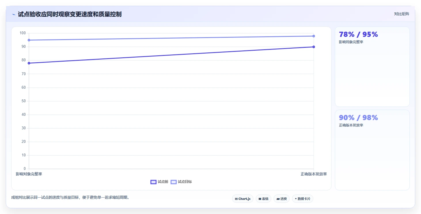Click the y-axis tick value 0
The height and width of the screenshot is (214, 421).
click(x=24, y=169)
